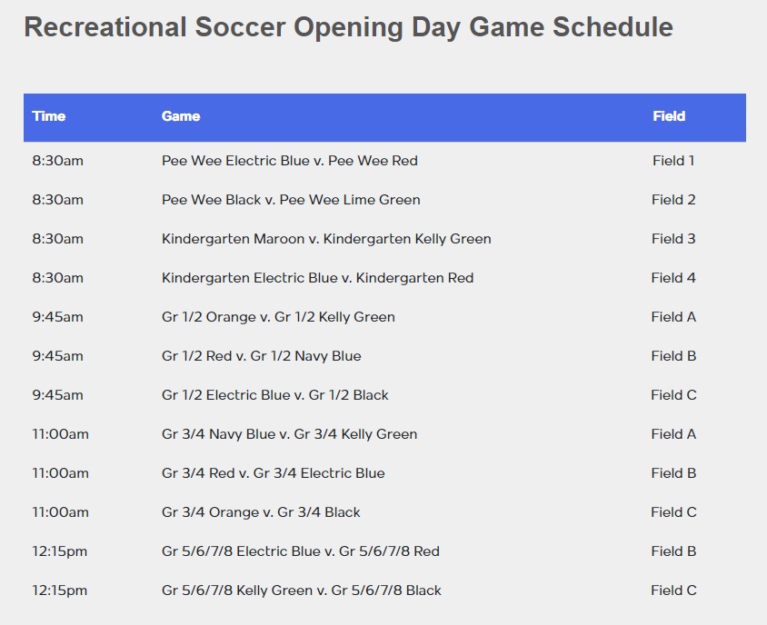This screenshot has height=625, width=767.
Task: Click the 12:15pm time for Field C
Action: (60, 591)
